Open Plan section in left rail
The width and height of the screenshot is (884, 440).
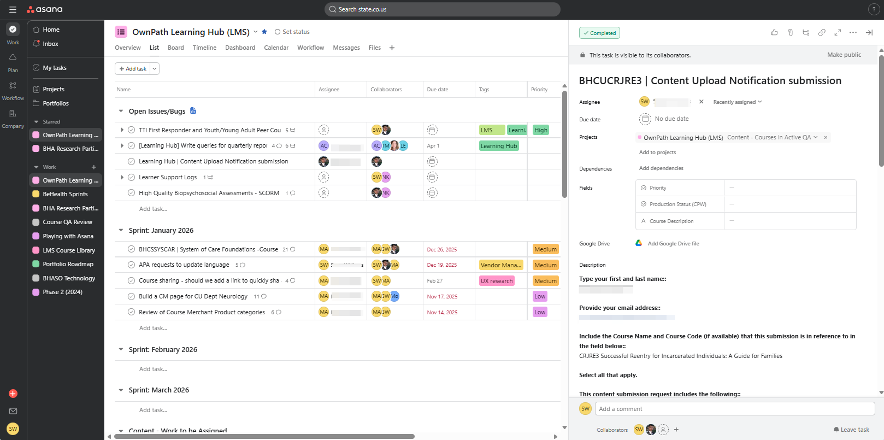tap(13, 62)
